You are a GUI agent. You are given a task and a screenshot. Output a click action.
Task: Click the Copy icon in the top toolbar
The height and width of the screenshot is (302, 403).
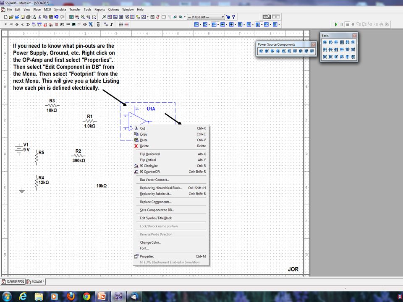(x=45, y=17)
